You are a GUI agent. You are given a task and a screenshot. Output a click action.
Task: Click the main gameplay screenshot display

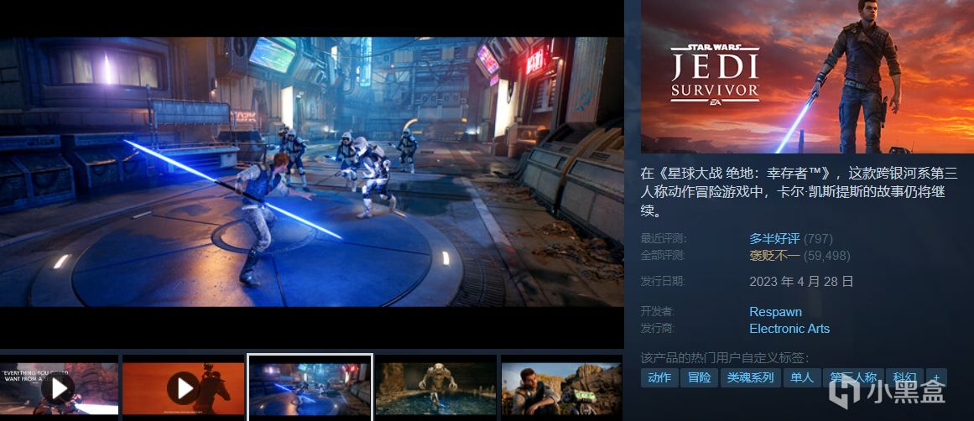click(x=312, y=171)
